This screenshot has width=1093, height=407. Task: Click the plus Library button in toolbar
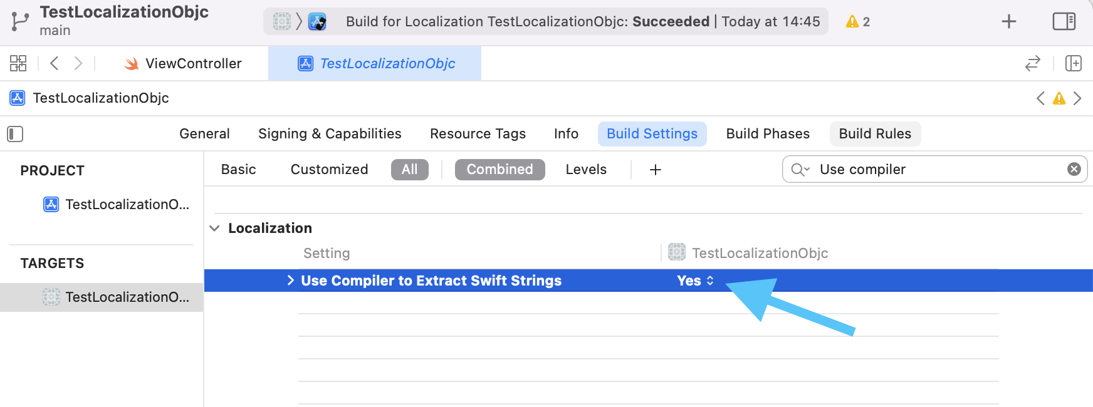[x=1009, y=21]
